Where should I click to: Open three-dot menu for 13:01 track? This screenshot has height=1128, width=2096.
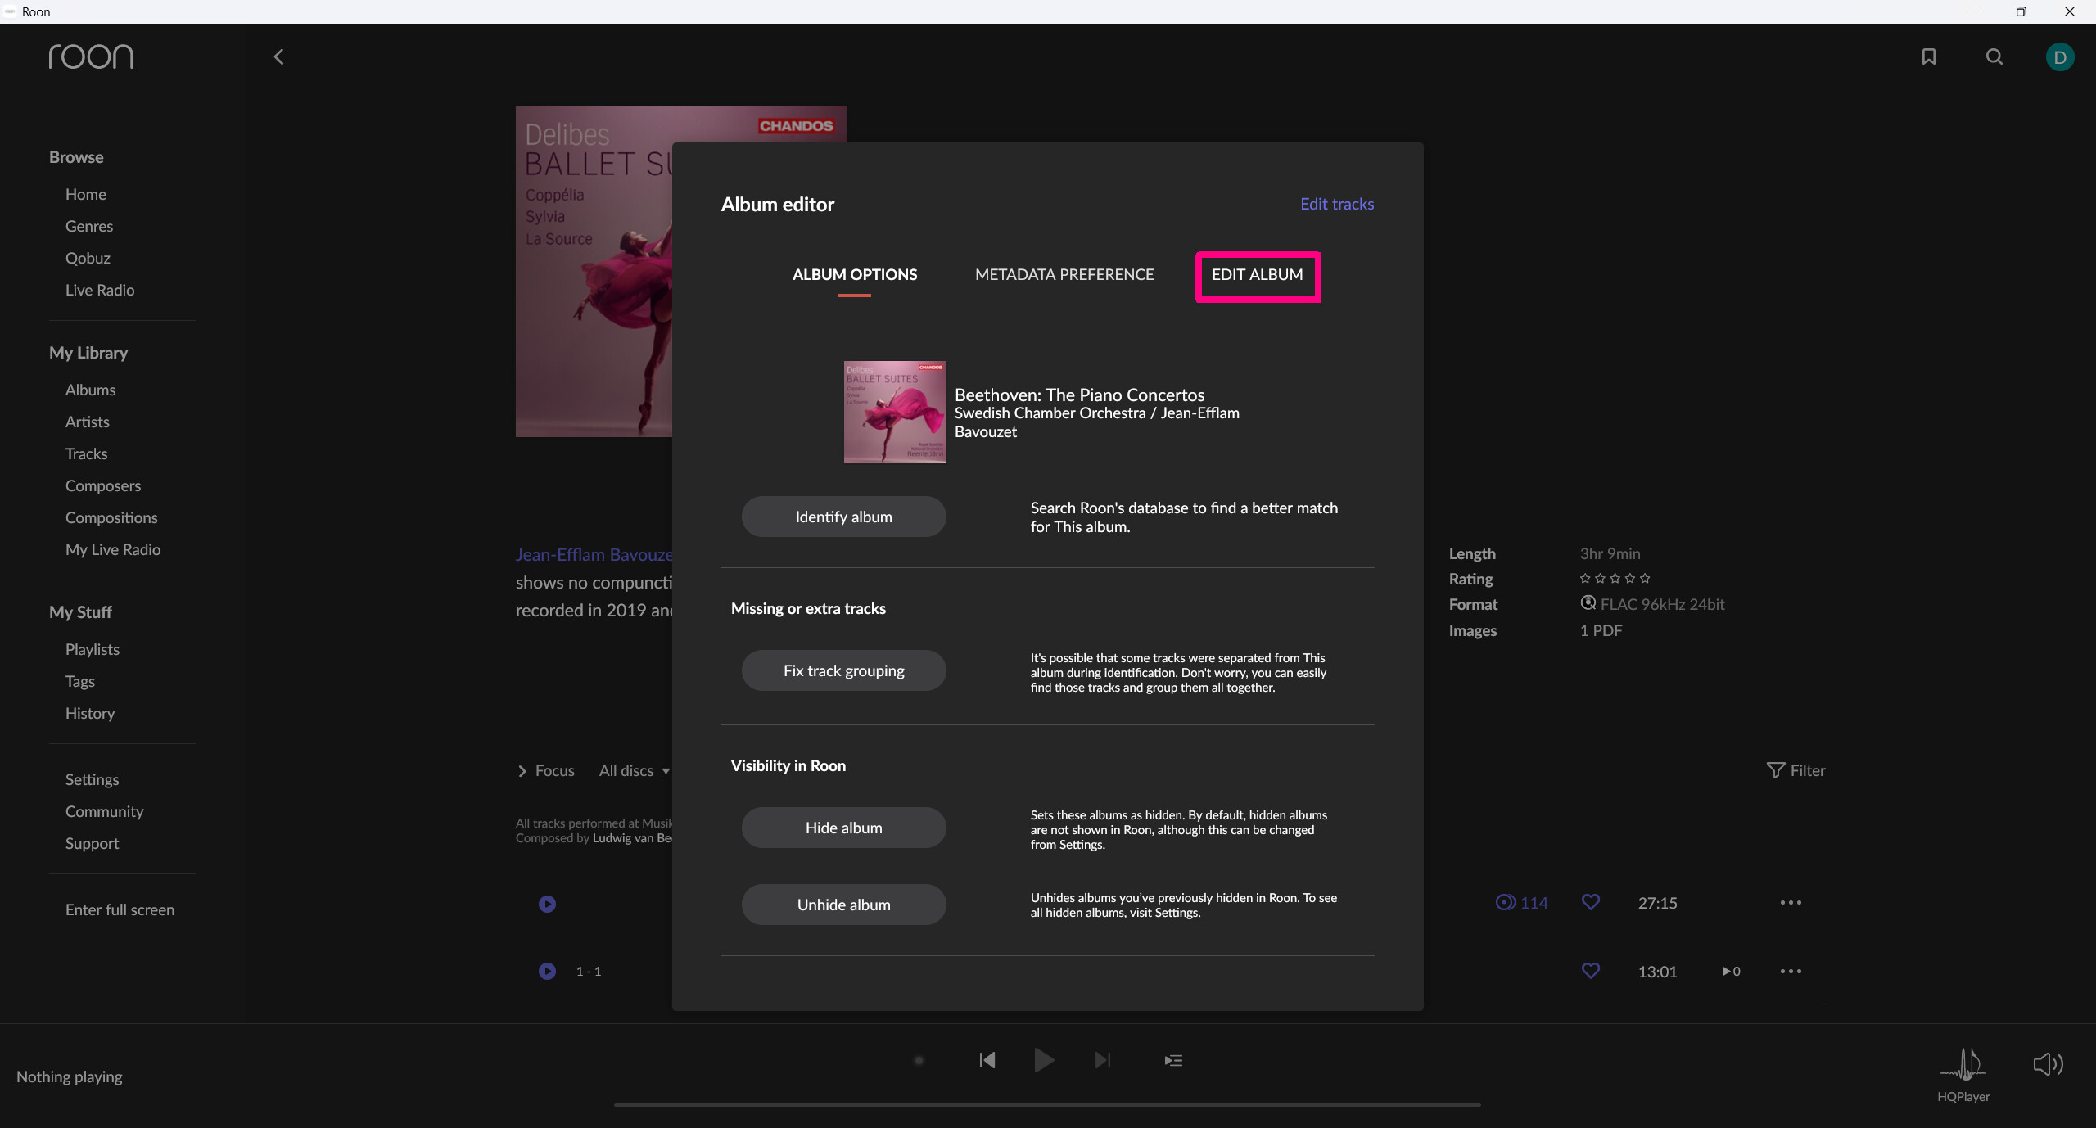[1791, 971]
